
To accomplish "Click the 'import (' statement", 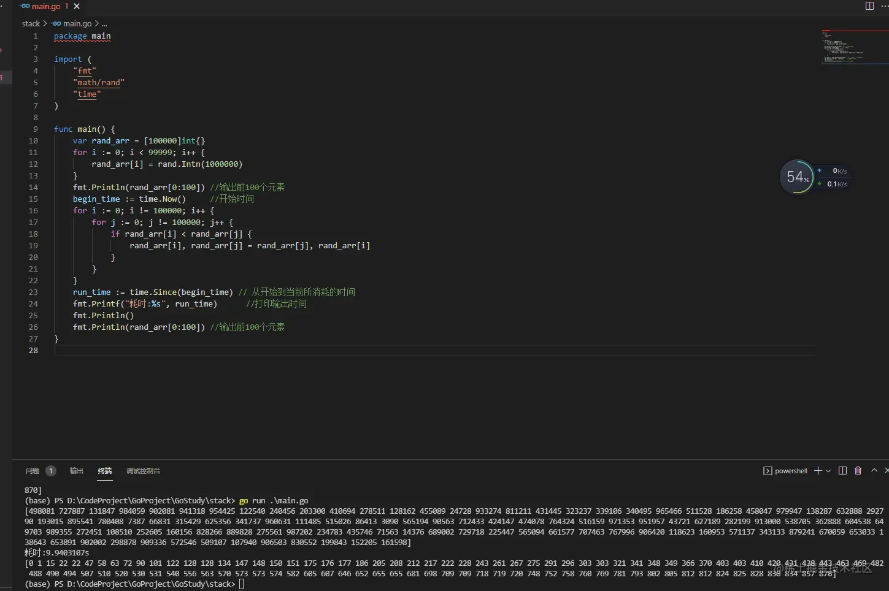I will pyautogui.click(x=72, y=59).
